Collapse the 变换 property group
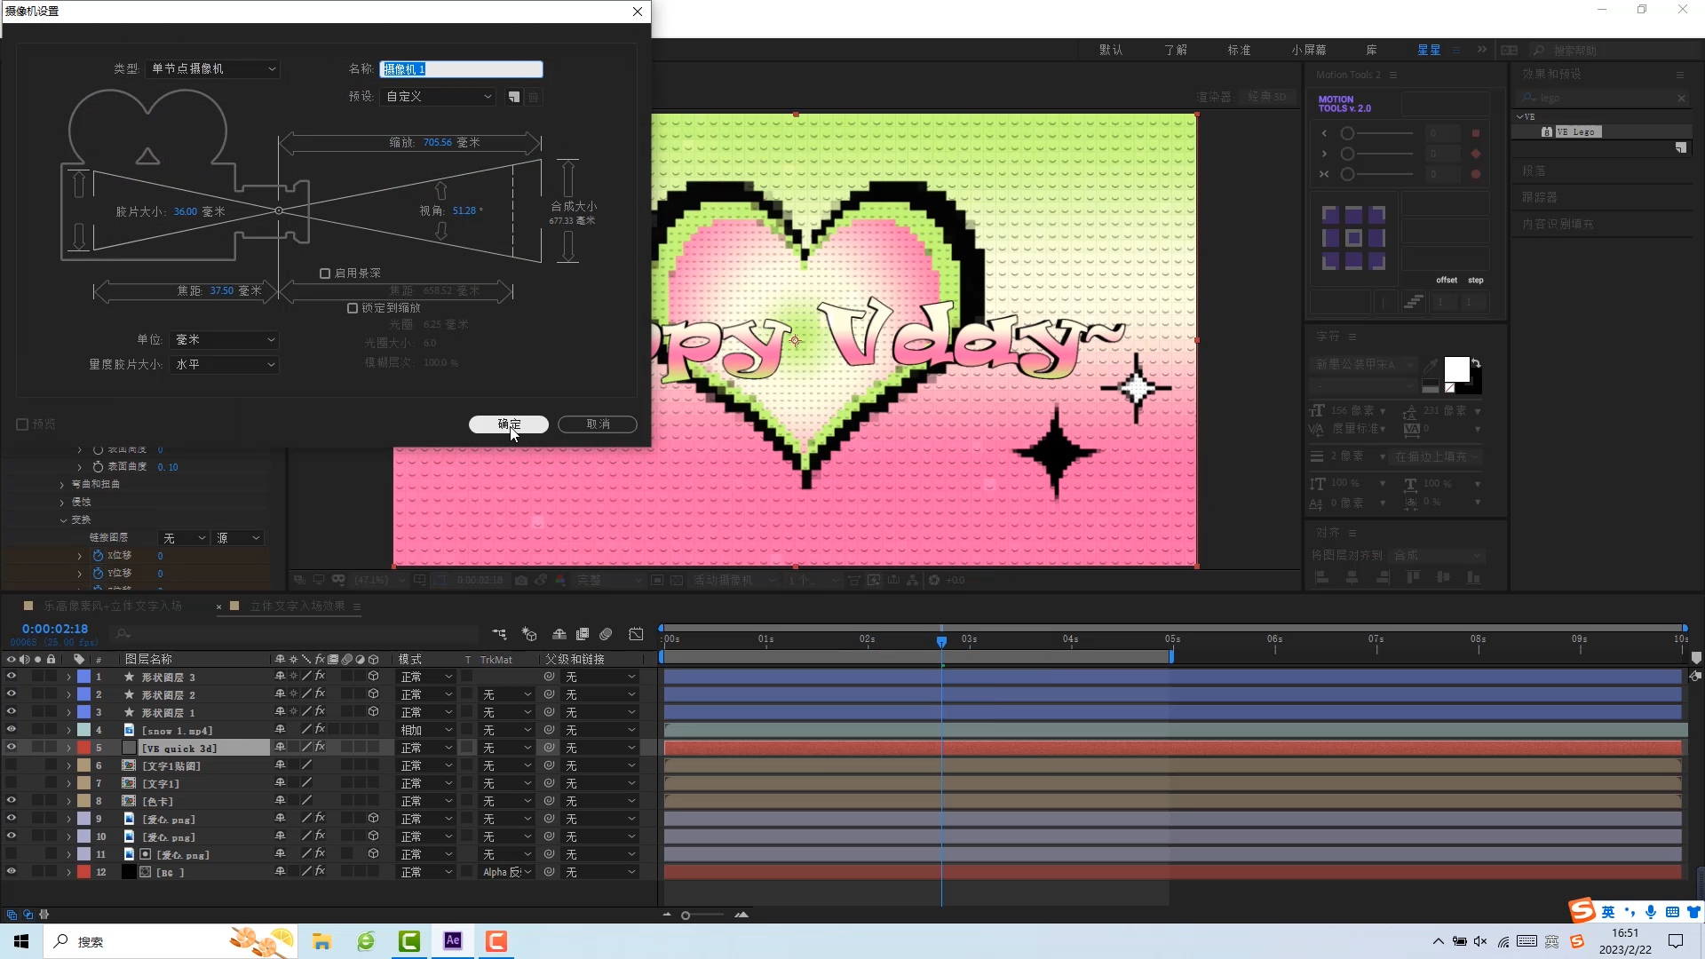Image resolution: width=1705 pixels, height=959 pixels. coord(63,520)
